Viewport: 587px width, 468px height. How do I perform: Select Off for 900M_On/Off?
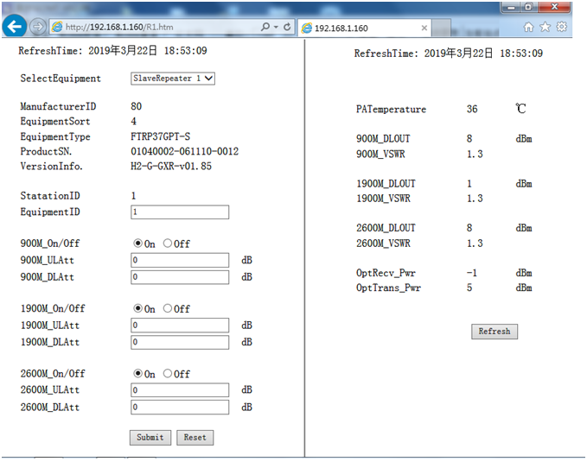168,243
